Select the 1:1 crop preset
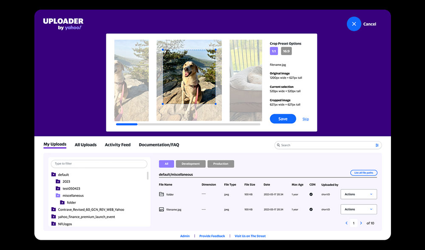This screenshot has width=425, height=250. [x=274, y=51]
